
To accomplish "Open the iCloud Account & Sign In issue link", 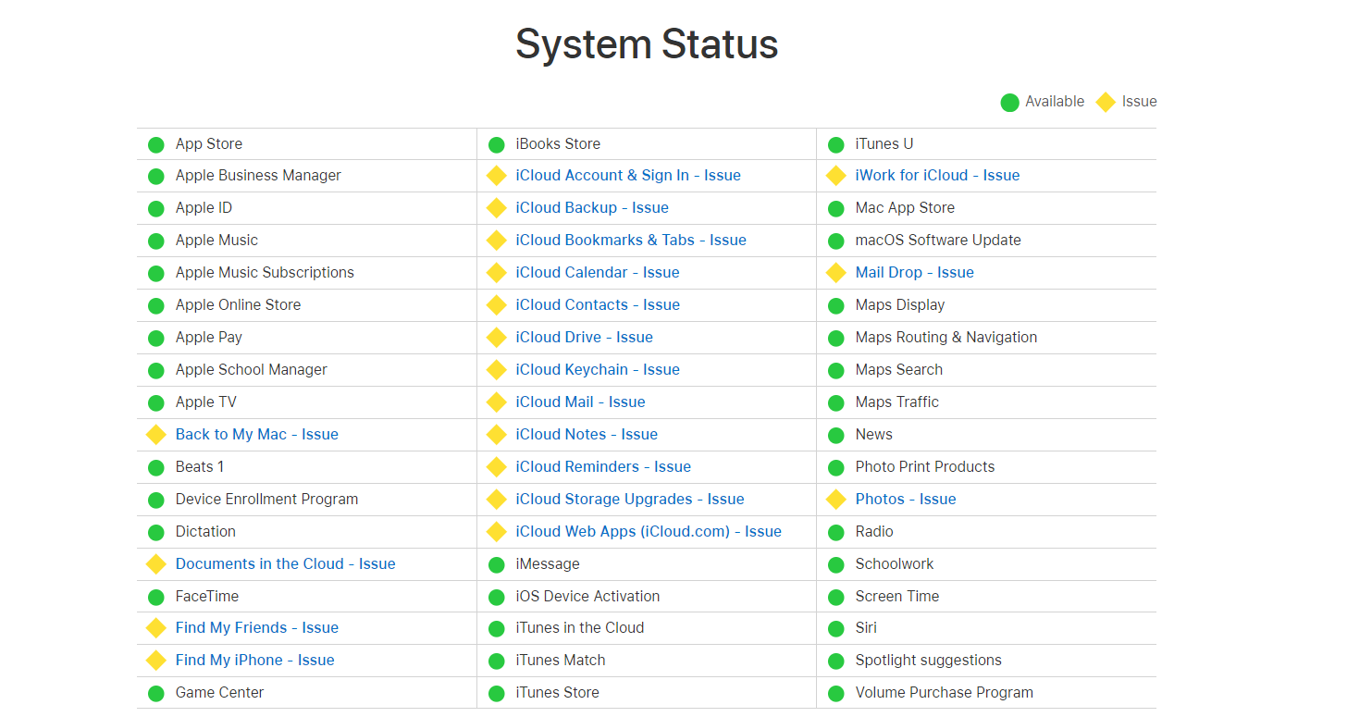I will (x=628, y=176).
